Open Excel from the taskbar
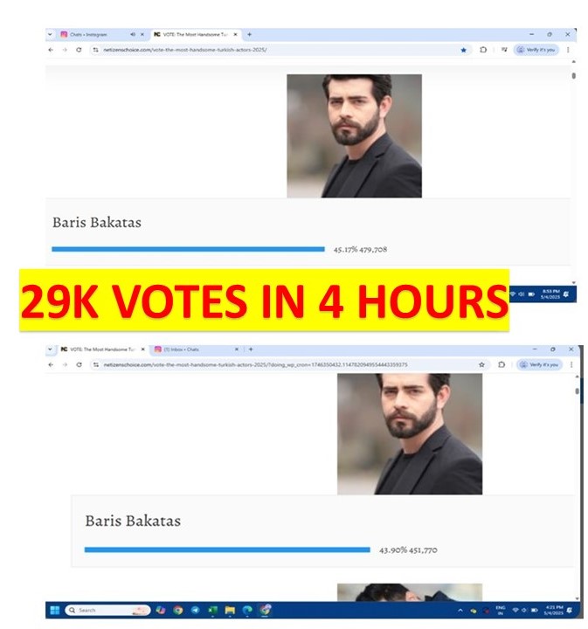Image resolution: width=588 pixels, height=629 pixels. [212, 610]
